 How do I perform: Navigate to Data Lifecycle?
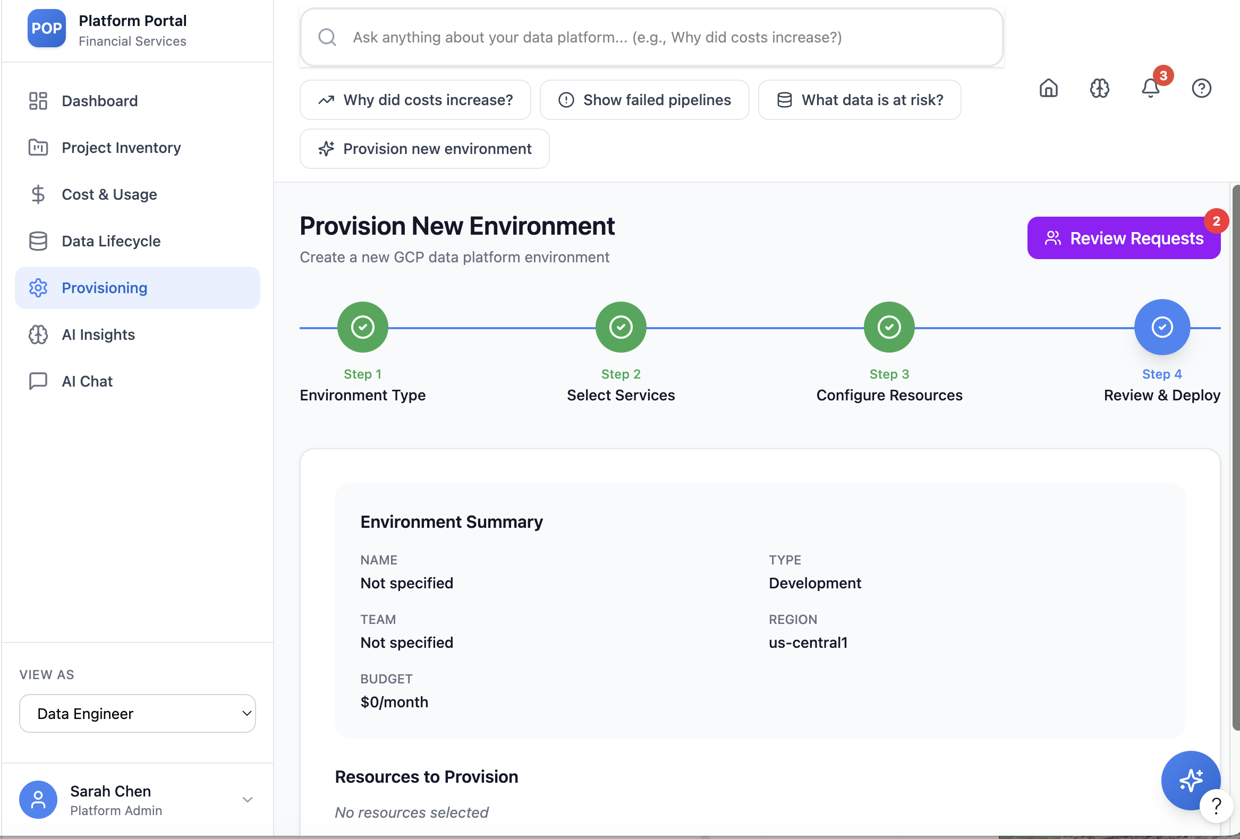[x=137, y=241]
